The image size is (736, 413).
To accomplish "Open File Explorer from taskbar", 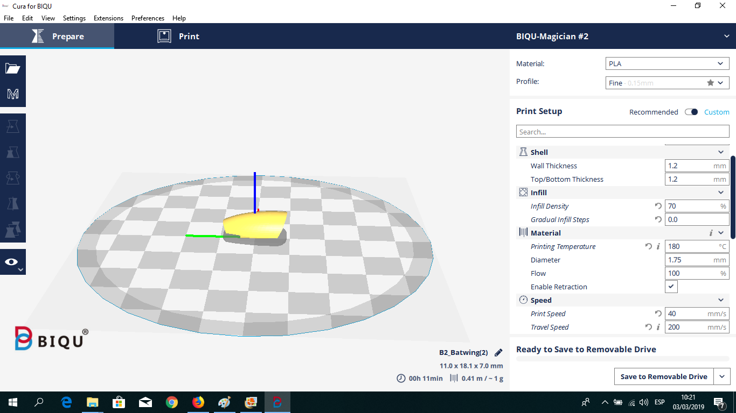I will pyautogui.click(x=93, y=402).
